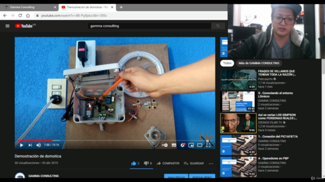Screen dimensions: 325x182
Task: Click Así se verían LOS SIMPSON title
Action: point(278,117)
